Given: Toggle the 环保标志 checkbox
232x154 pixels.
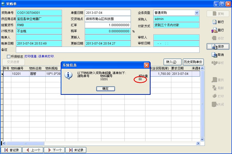Looking at the screenshot, I should point(8,56).
